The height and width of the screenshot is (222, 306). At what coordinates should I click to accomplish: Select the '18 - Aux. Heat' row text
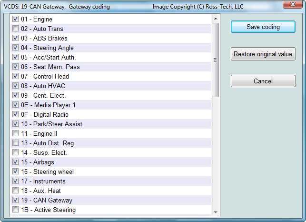pyautogui.click(x=41, y=191)
